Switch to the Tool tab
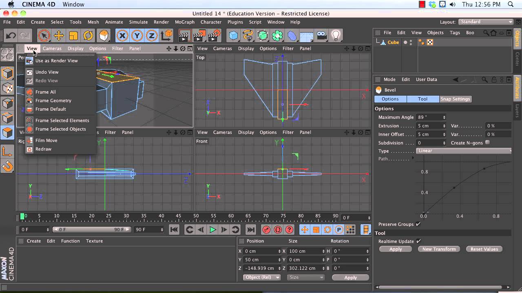522x293 pixels. pyautogui.click(x=423, y=99)
